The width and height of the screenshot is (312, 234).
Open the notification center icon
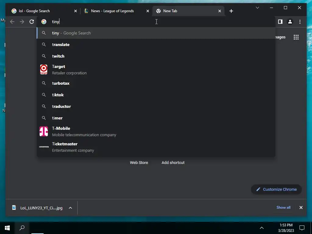tap(302, 228)
